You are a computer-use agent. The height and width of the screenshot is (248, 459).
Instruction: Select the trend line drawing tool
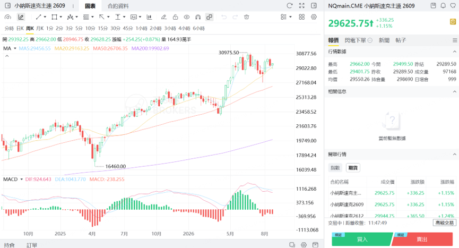38,17
